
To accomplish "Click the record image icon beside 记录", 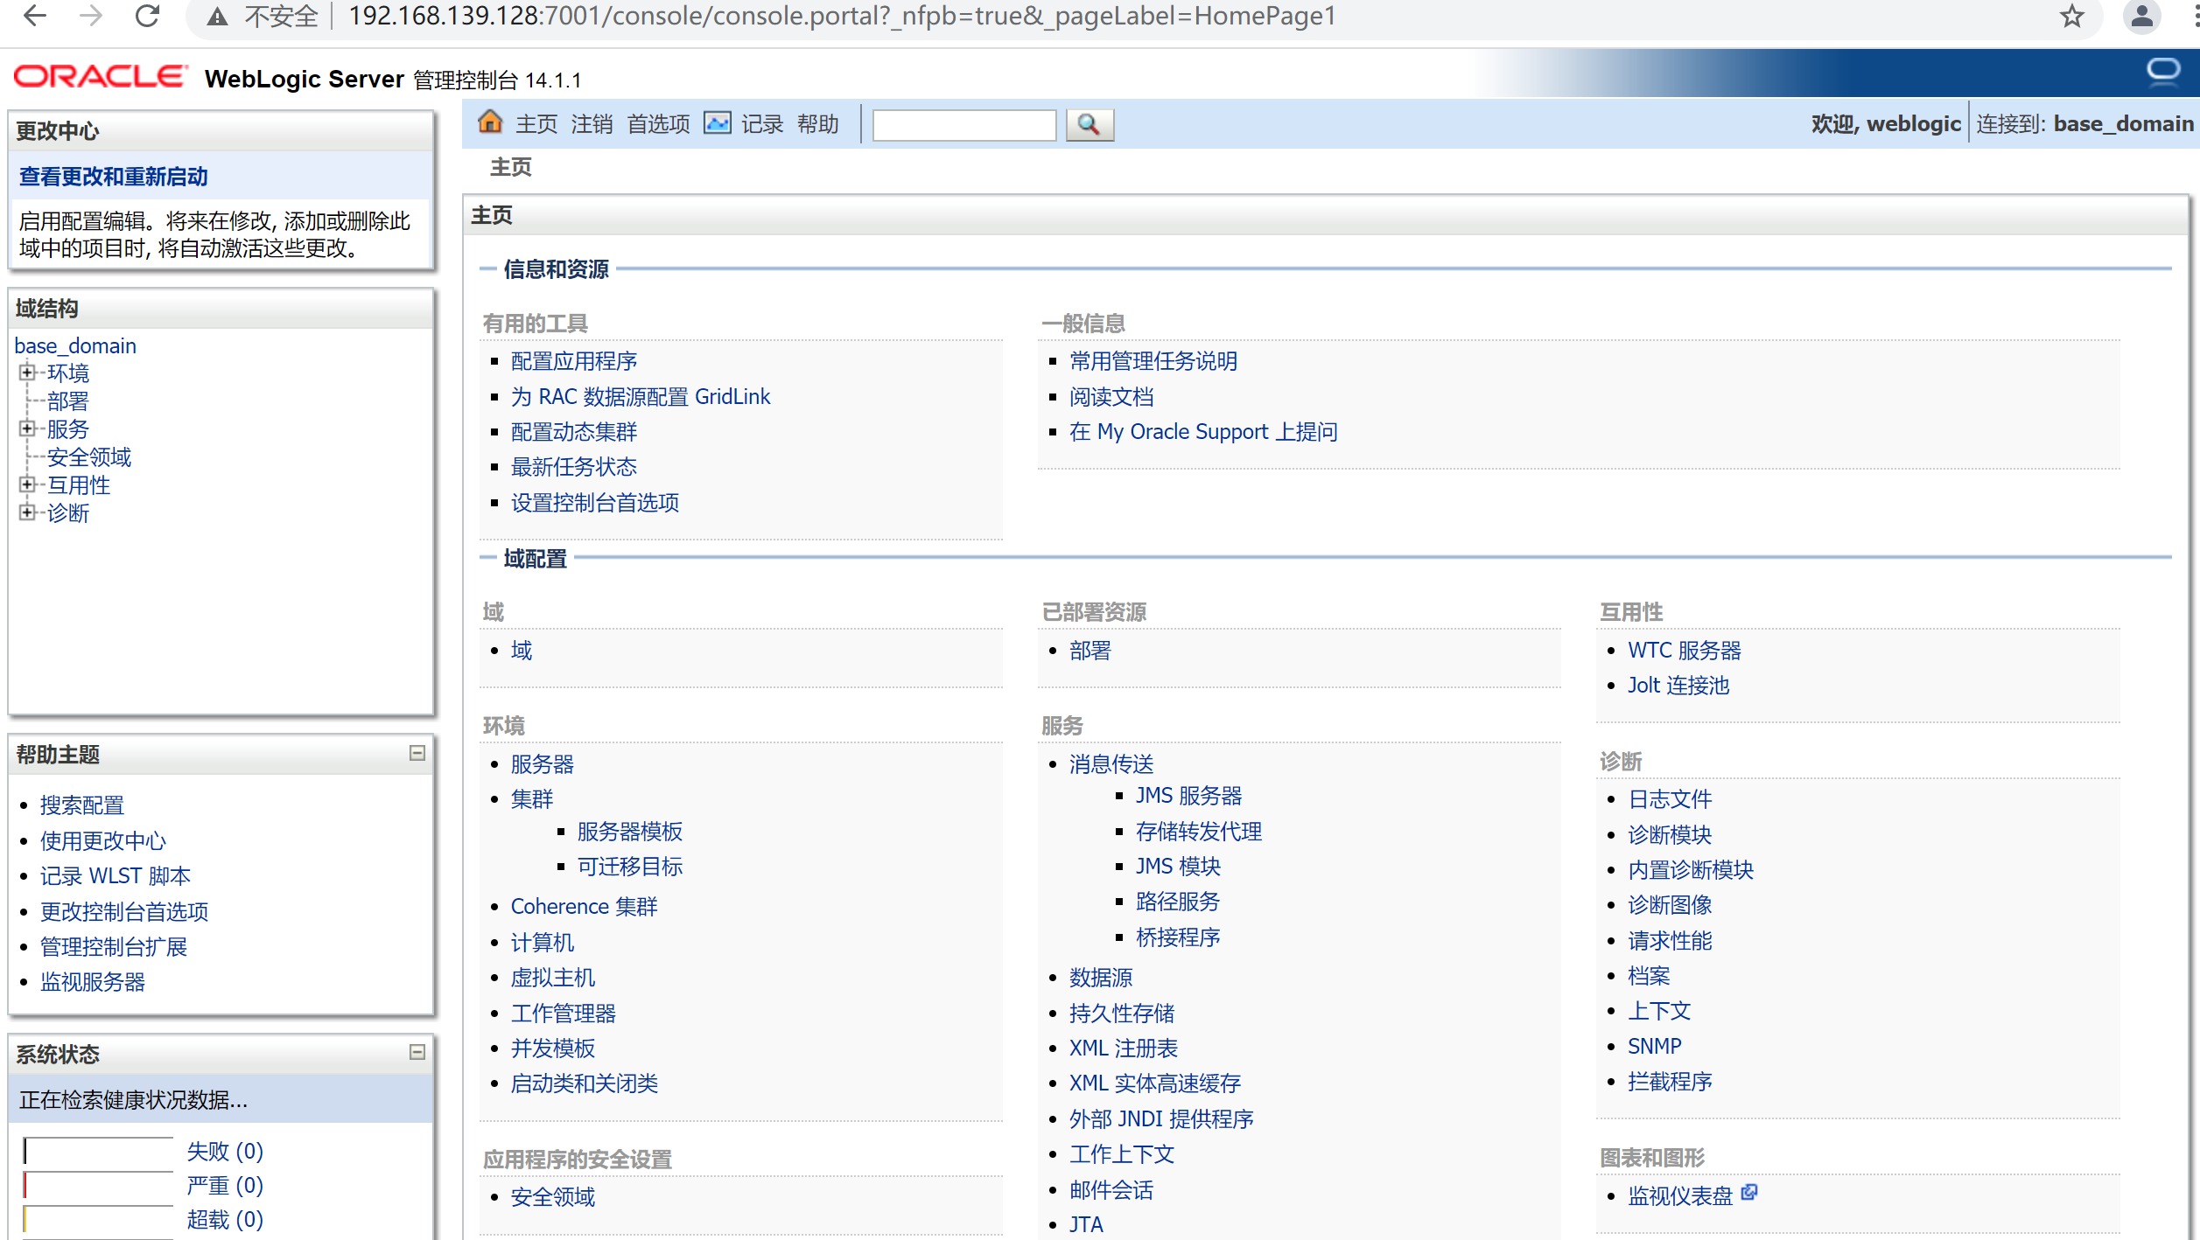I will click(718, 123).
